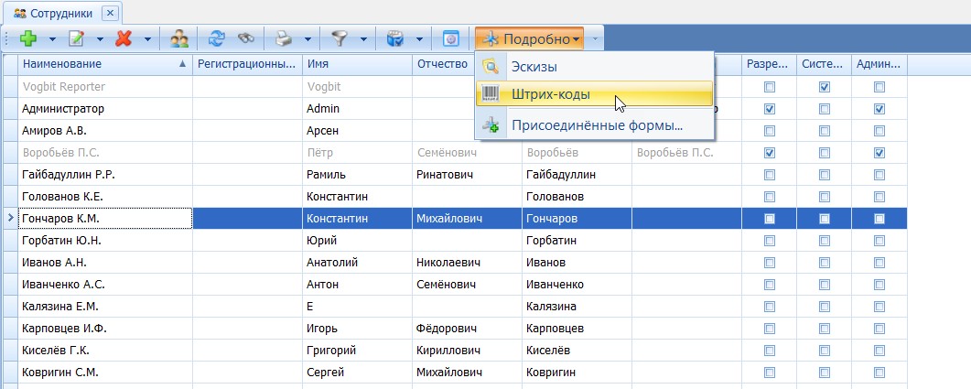971x389 pixels.
Task: Uncheck Систе... checkbox for Vogbit Reporter
Action: tap(825, 87)
